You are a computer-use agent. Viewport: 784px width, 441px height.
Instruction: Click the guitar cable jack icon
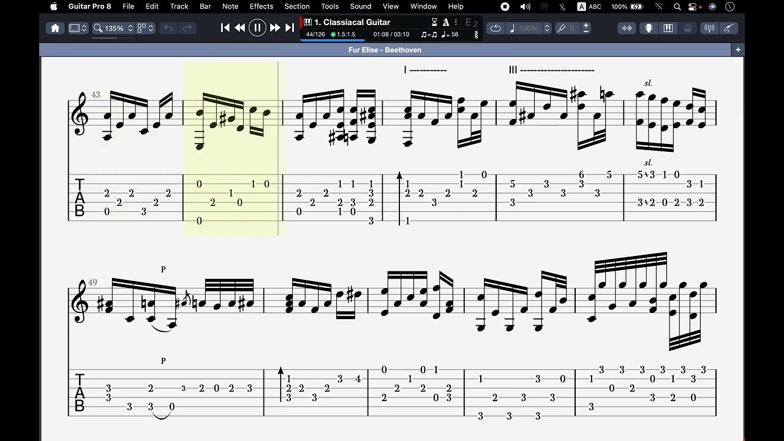click(728, 28)
